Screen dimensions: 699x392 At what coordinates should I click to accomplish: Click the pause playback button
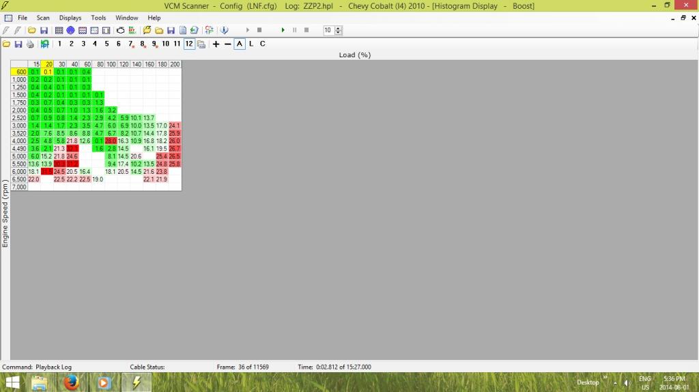pyautogui.click(x=295, y=31)
